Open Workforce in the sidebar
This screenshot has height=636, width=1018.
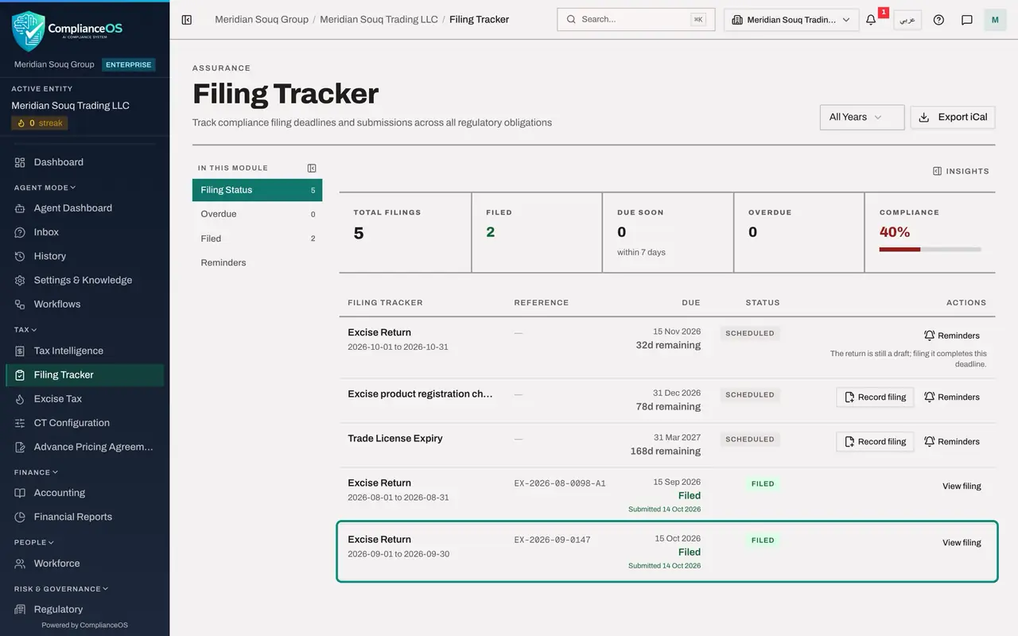85,564
